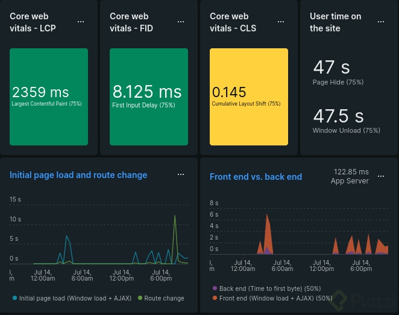Click Front end vs. back end title
The width and height of the screenshot is (399, 315).
tap(256, 177)
